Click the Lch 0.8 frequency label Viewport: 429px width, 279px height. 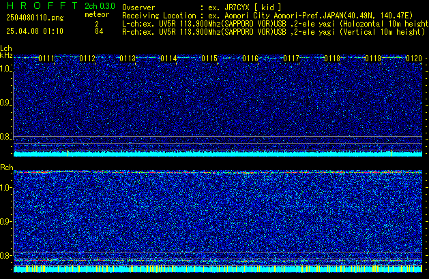[5, 137]
